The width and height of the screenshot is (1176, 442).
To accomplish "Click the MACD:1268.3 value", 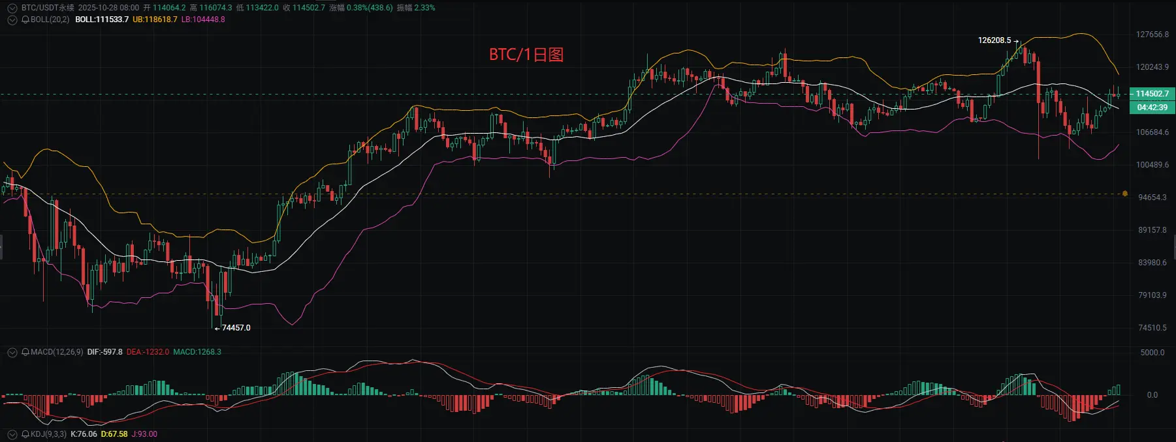I will click(x=197, y=352).
